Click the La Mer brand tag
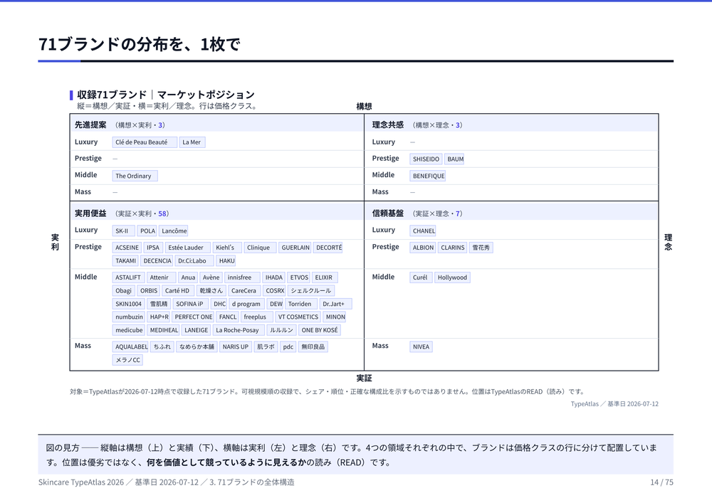This screenshot has height=503, width=712. pyautogui.click(x=192, y=142)
